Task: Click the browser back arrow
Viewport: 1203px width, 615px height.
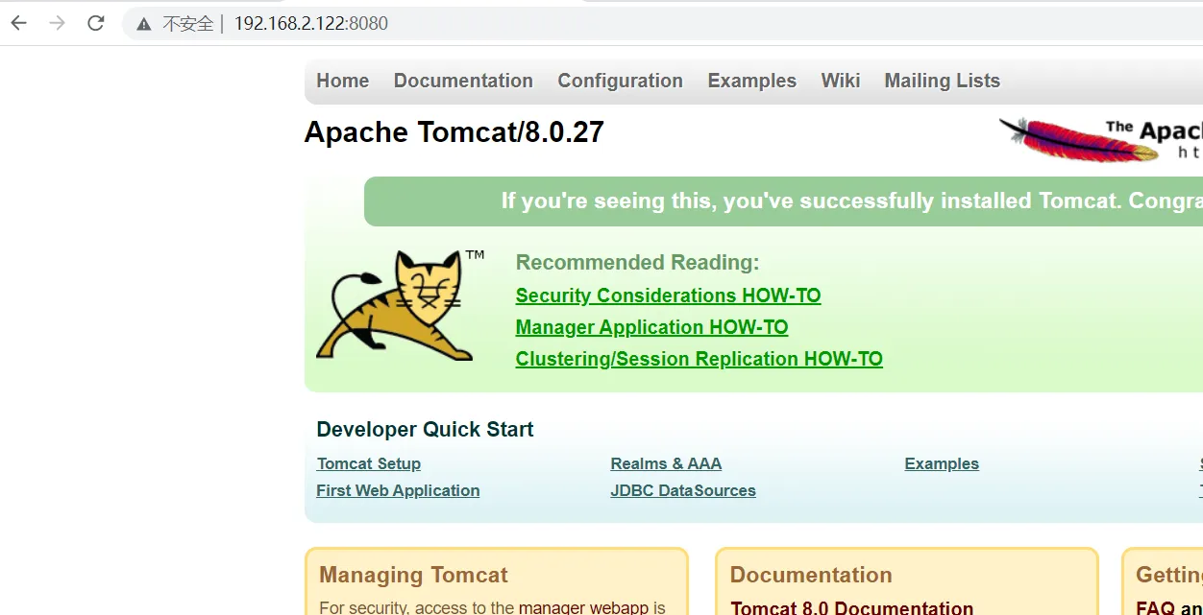Action: coord(19,23)
